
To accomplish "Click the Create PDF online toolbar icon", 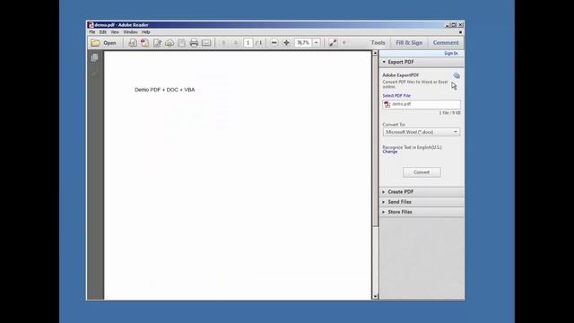I will (x=145, y=43).
